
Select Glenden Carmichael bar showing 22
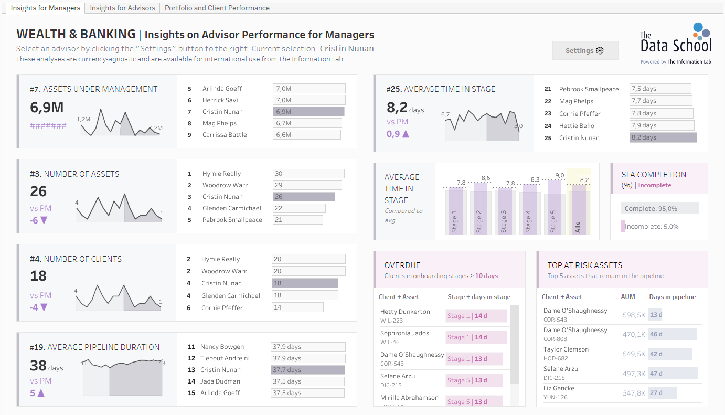click(299, 208)
